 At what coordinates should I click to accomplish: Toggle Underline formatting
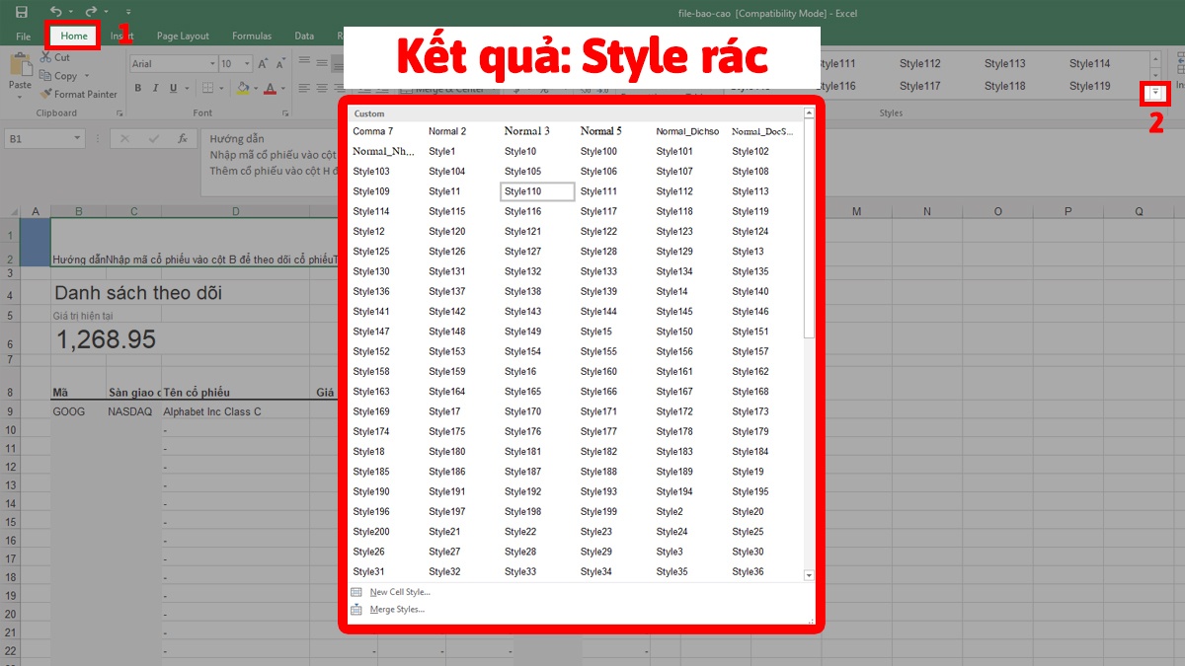coord(171,88)
